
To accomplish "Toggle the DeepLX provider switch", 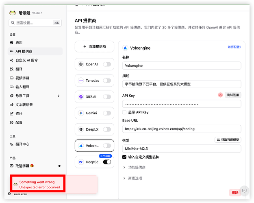I will [x=107, y=129].
